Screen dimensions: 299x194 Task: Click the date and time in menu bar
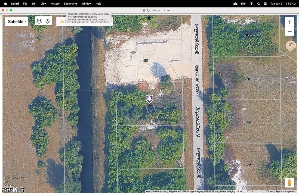tap(283, 4)
